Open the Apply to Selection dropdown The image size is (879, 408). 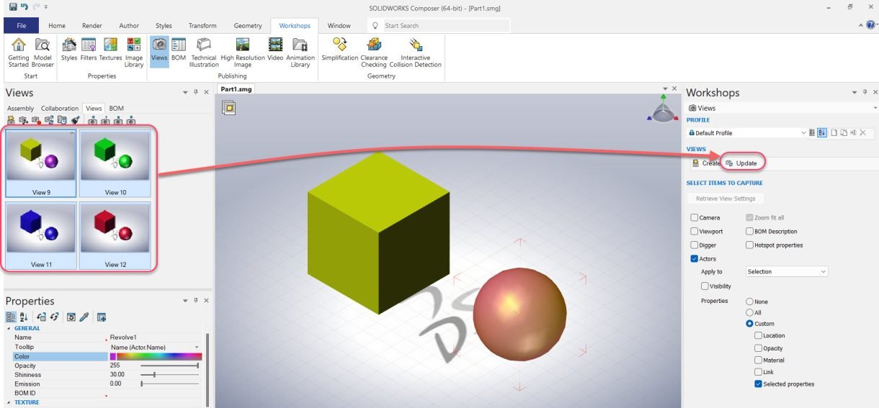point(786,271)
